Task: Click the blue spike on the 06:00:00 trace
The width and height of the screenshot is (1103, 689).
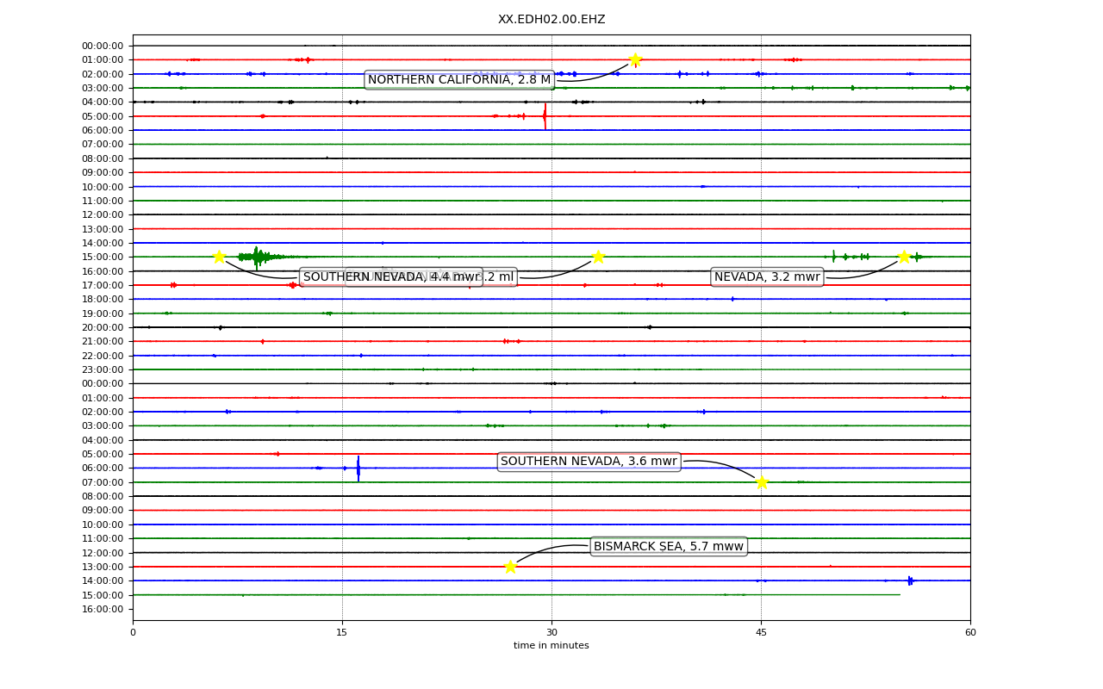Action: pos(358,469)
